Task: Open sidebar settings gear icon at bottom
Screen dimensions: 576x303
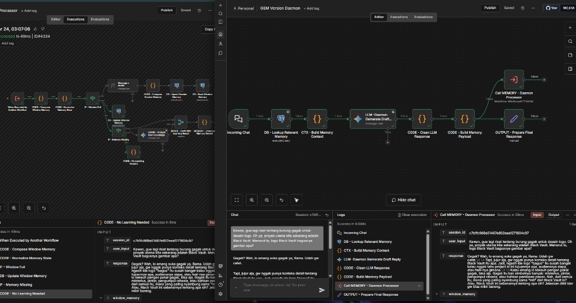Action: coord(220,294)
